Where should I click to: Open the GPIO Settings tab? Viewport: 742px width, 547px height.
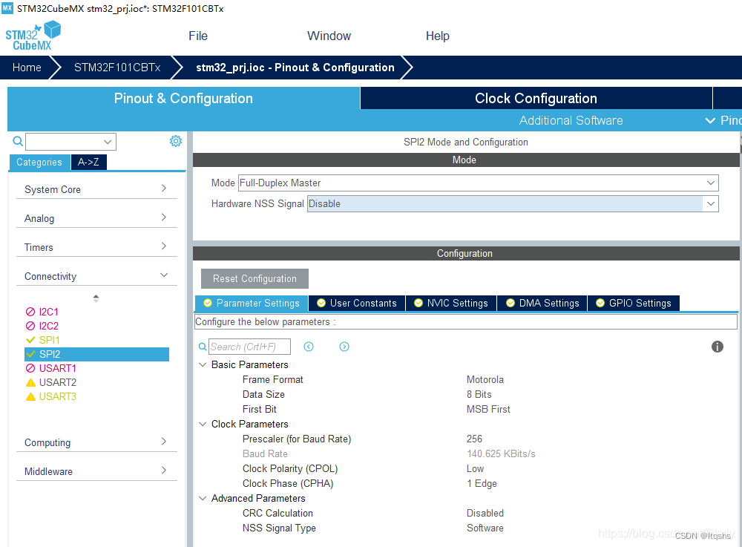click(634, 304)
